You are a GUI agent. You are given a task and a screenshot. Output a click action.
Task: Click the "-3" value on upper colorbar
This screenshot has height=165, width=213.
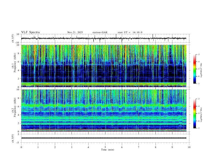(x=198, y=54)
